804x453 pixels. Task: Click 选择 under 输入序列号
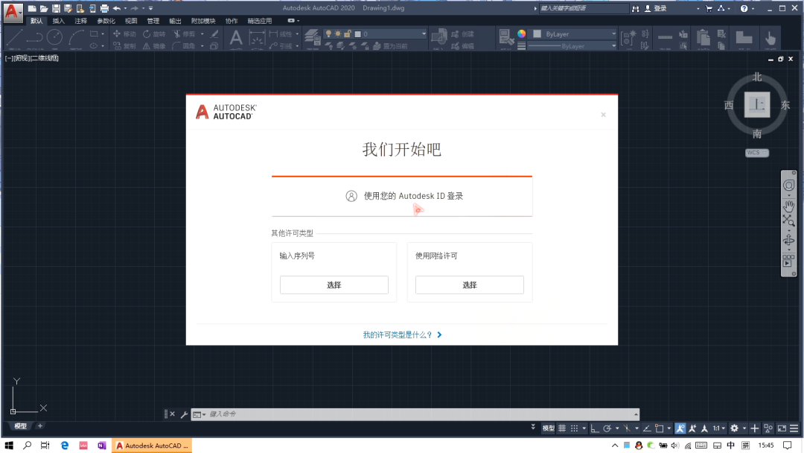point(334,285)
